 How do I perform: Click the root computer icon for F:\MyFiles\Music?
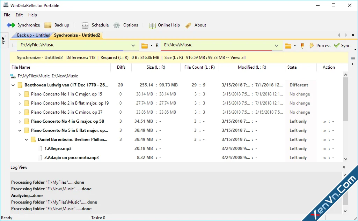coord(13,76)
